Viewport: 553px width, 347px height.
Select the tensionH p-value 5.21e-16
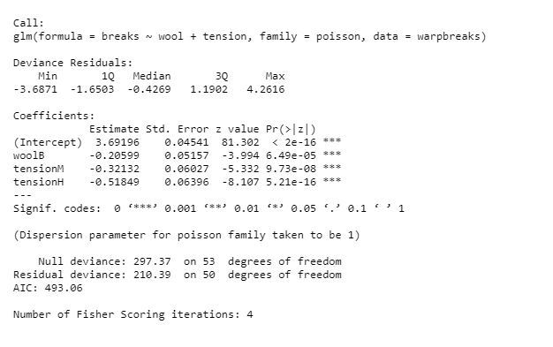click(x=291, y=182)
